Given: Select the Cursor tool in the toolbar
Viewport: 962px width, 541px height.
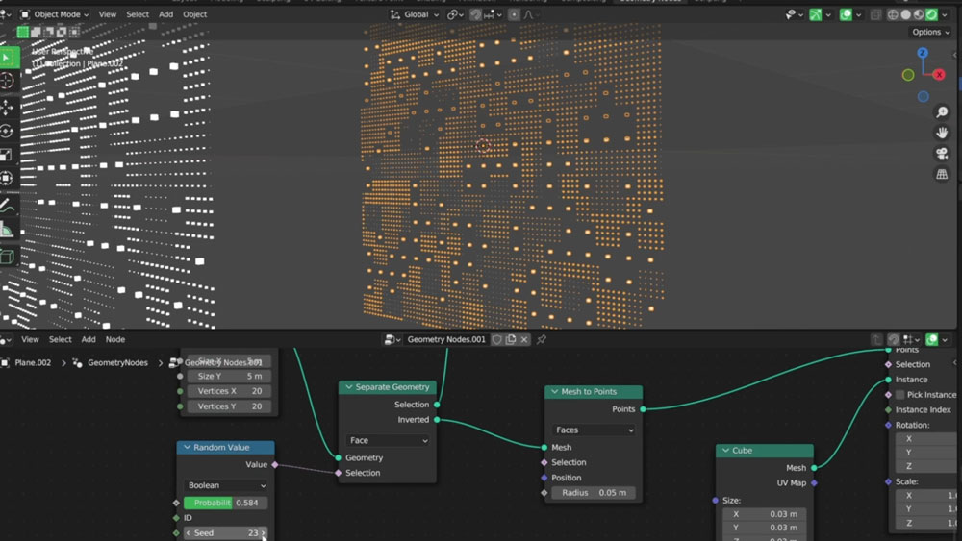Looking at the screenshot, I should (x=8, y=82).
